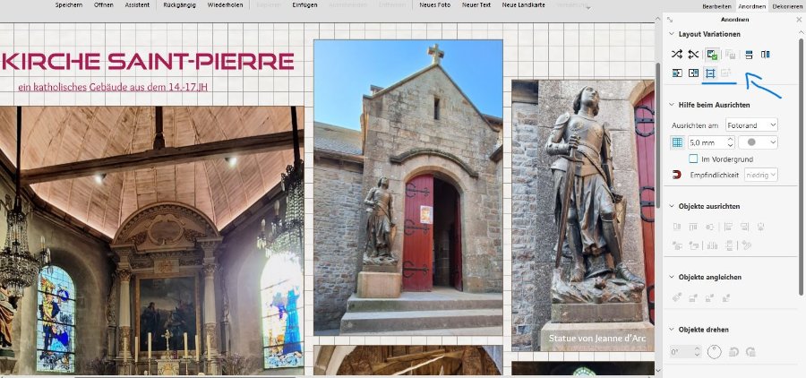
Task: Click the canvas vertical scrollbar up arrow
Action: point(658,20)
